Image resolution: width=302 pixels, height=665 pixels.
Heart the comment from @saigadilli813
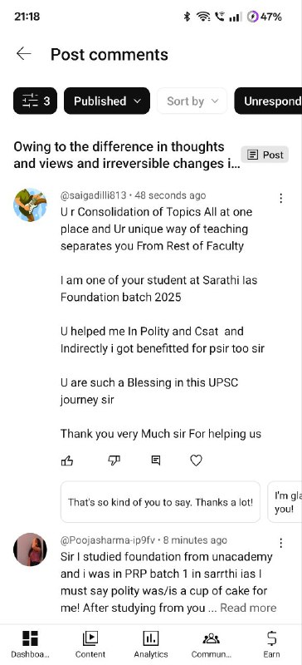coord(196,461)
